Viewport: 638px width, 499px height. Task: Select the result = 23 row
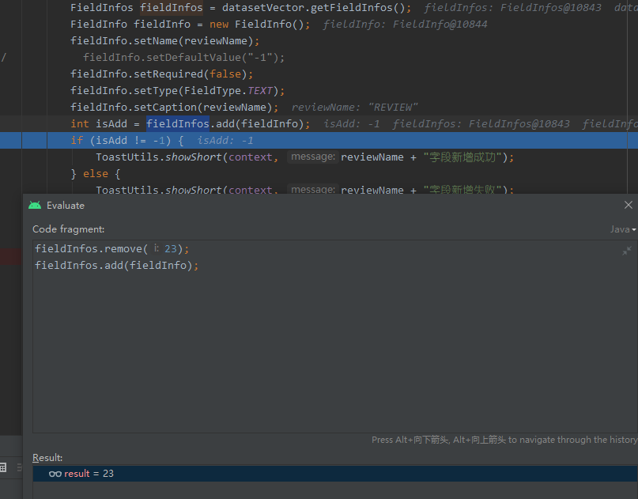point(335,474)
